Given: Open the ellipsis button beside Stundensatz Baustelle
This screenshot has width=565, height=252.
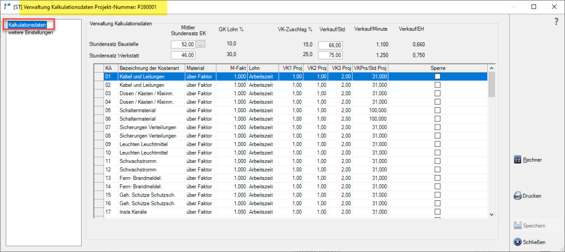Looking at the screenshot, I should pos(200,44).
